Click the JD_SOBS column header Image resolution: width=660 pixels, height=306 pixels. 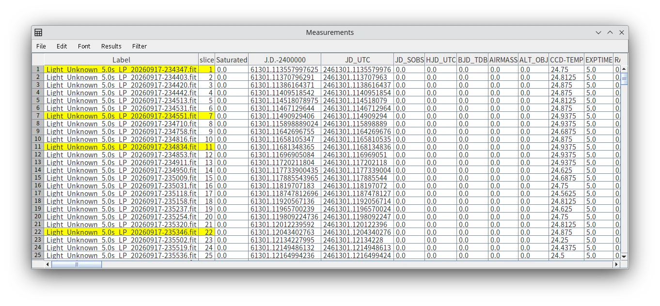(409, 60)
